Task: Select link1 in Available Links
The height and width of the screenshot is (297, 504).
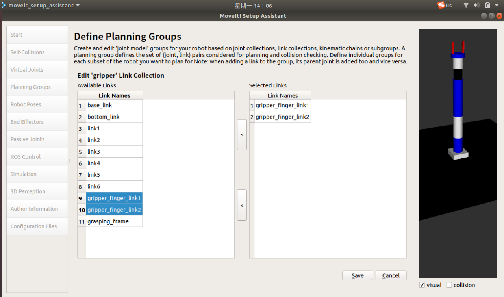Action: pos(114,128)
